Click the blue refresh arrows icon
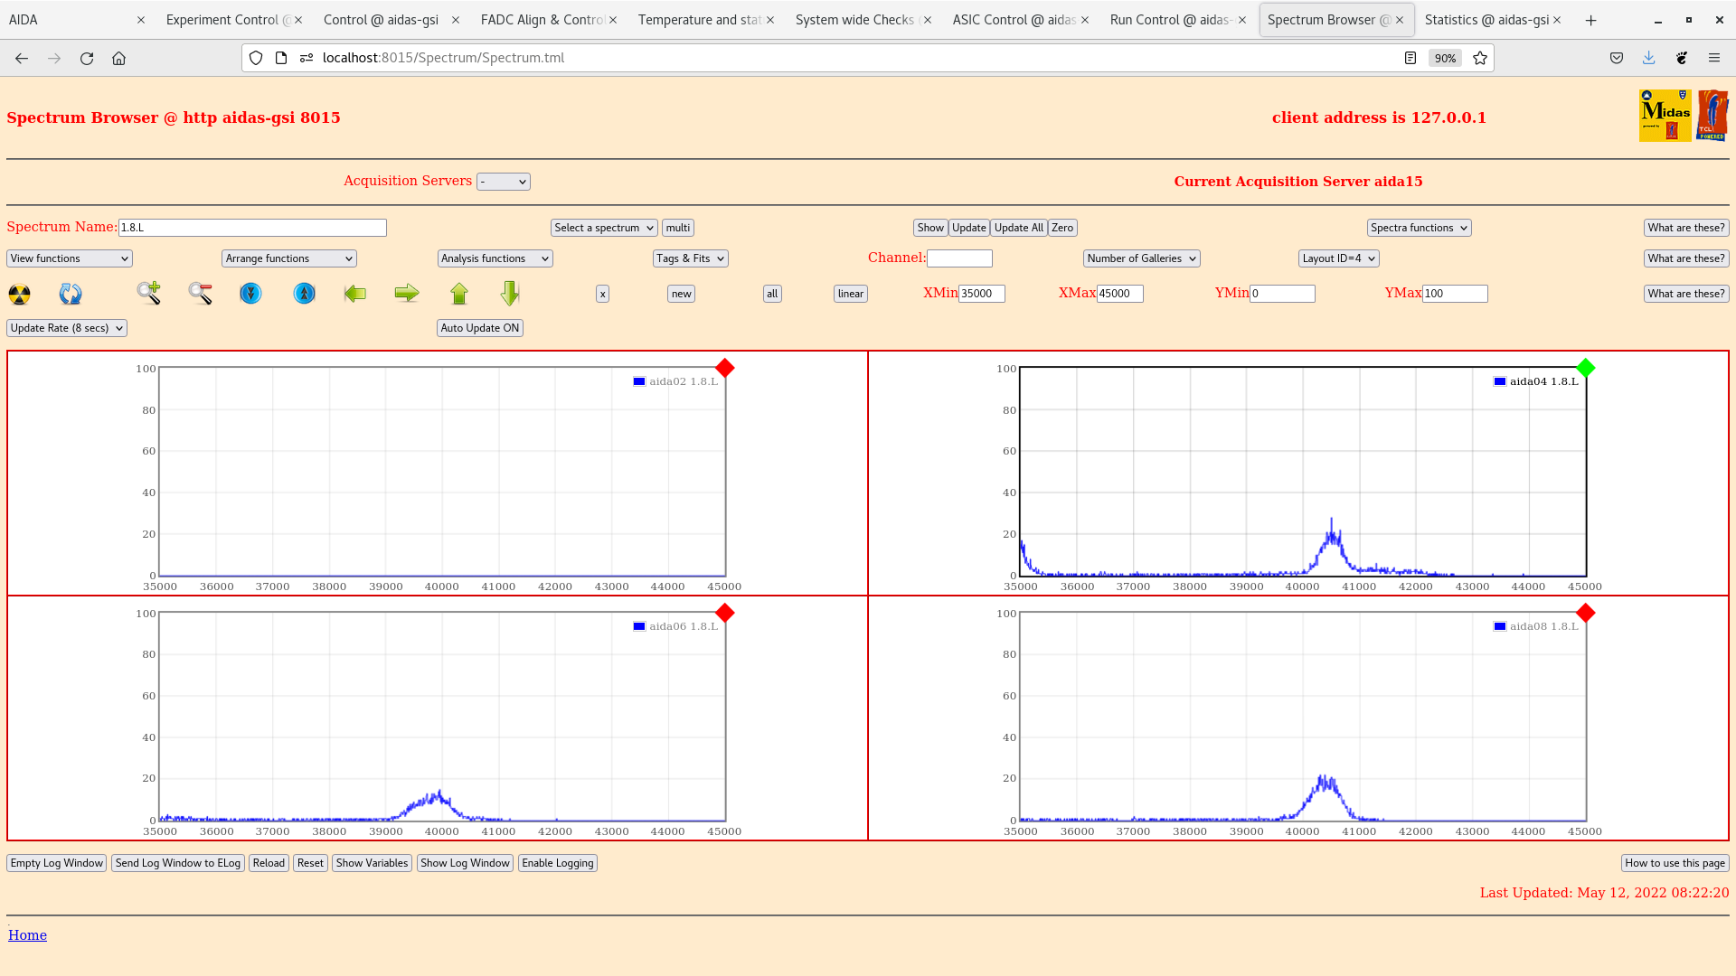 tap(71, 294)
